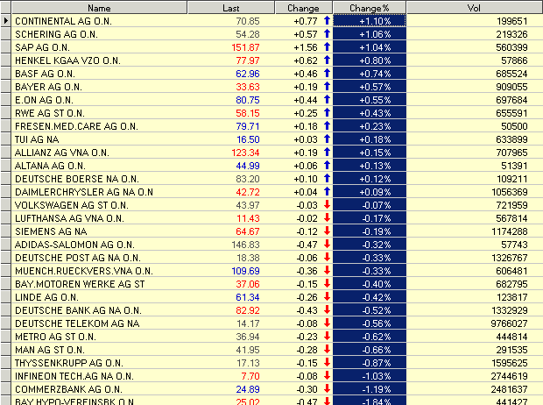Click last price 70.85 of CONTINENTAL AG
This screenshot has width=543, height=405.
248,21
